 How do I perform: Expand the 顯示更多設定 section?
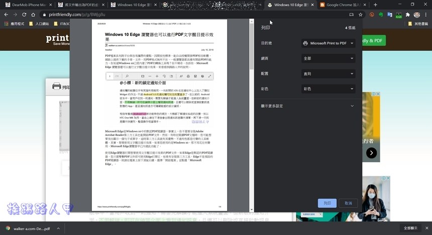(x=307, y=106)
